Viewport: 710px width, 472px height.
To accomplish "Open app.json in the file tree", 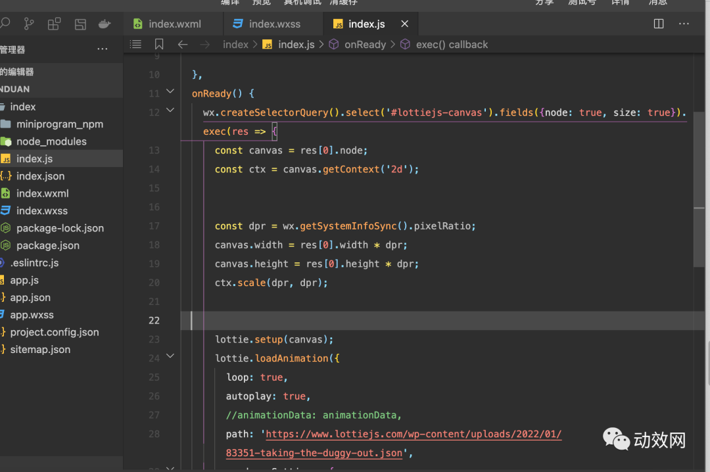I will click(x=61, y=298).
